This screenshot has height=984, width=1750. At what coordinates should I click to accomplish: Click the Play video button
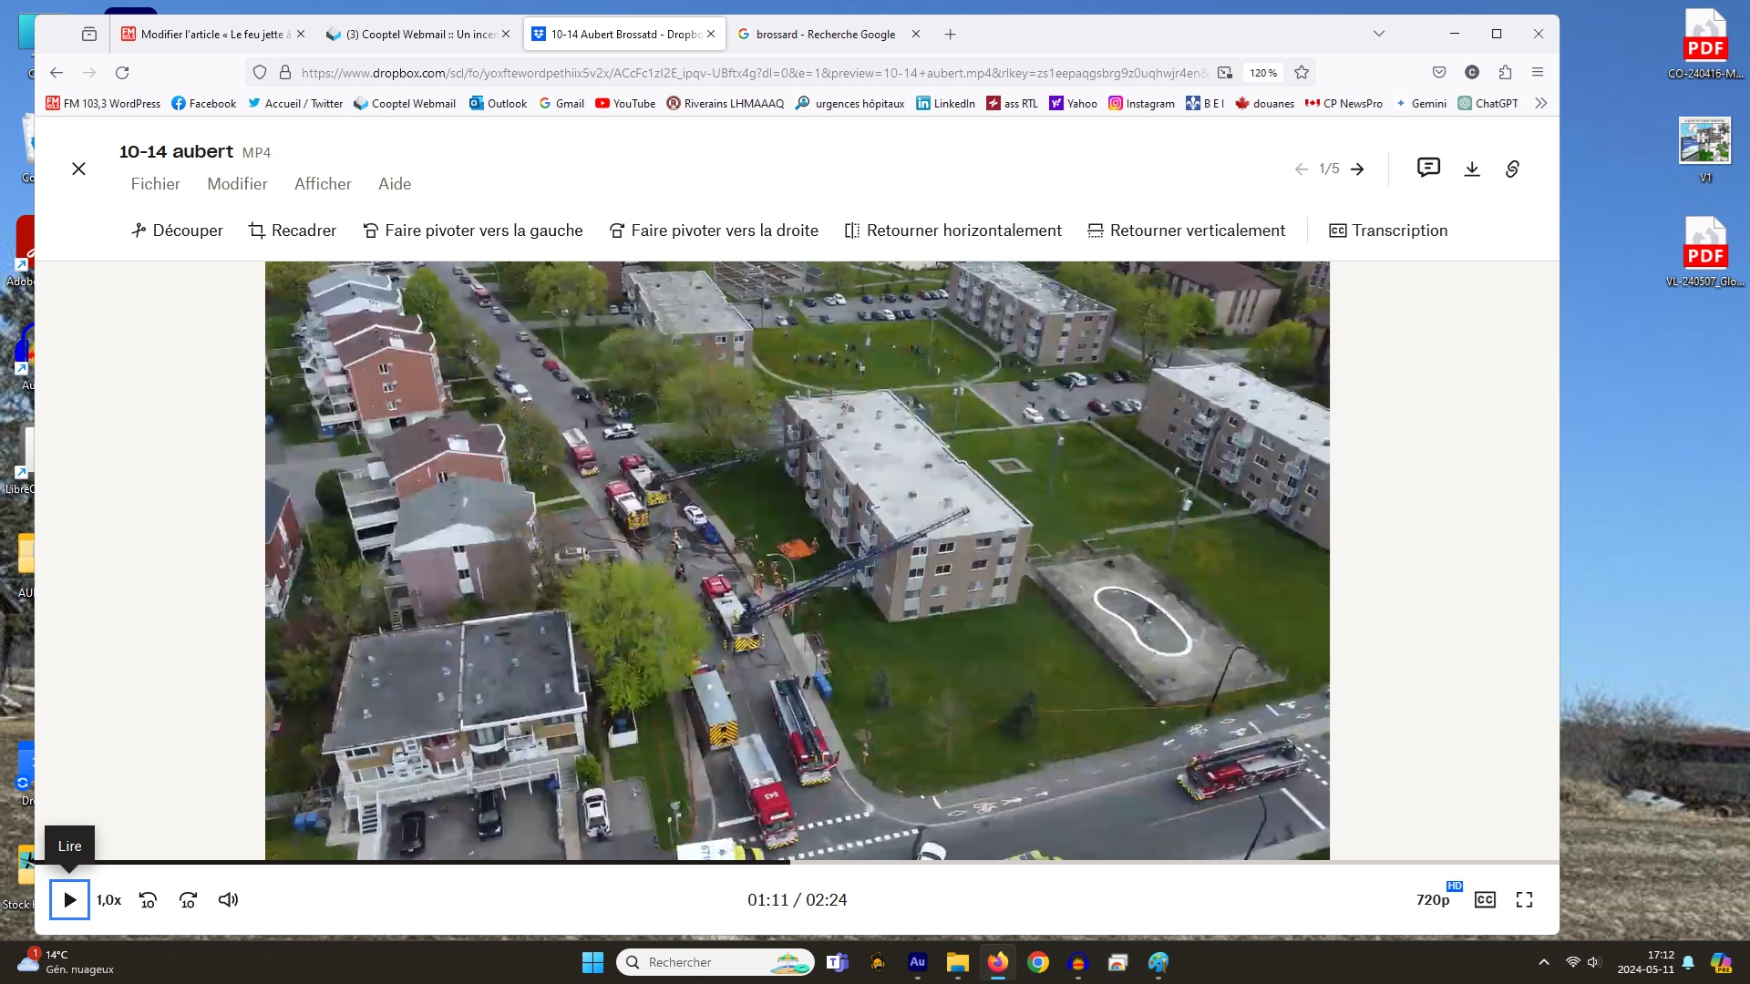[69, 900]
